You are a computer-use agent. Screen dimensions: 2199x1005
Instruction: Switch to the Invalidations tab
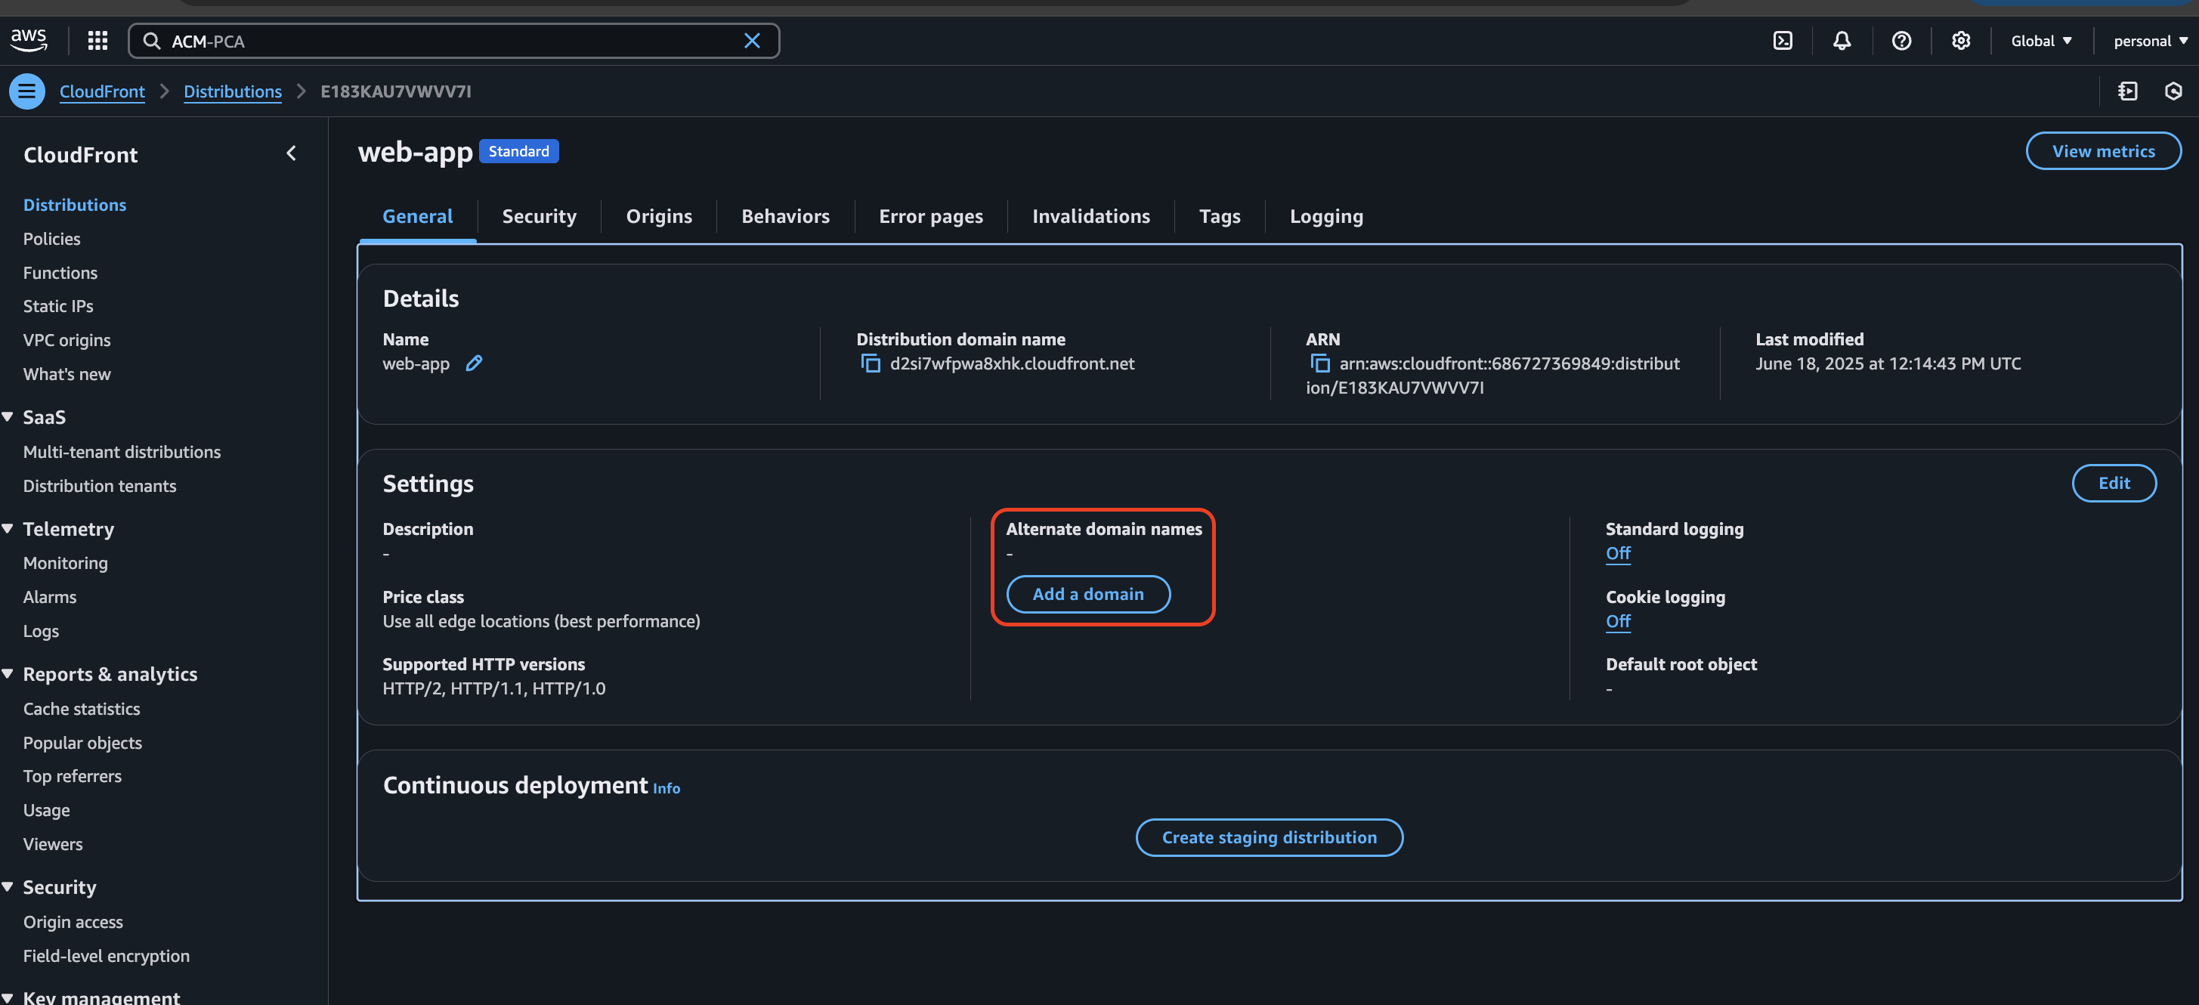tap(1091, 216)
